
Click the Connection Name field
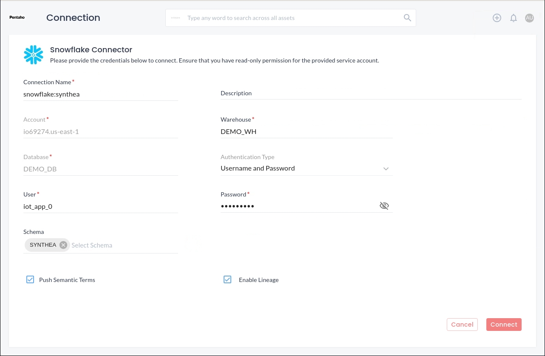click(x=100, y=94)
